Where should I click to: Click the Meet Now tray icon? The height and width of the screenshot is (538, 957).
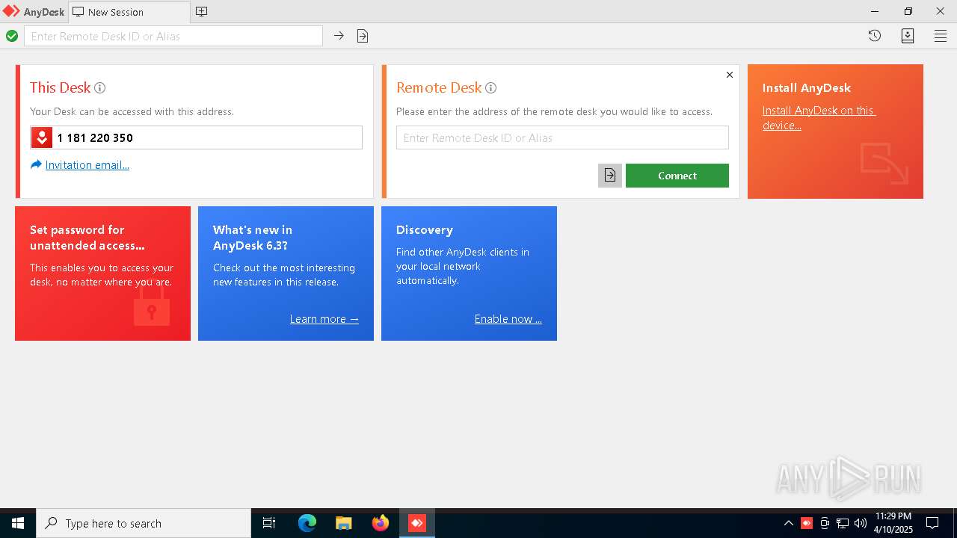pyautogui.click(x=825, y=523)
